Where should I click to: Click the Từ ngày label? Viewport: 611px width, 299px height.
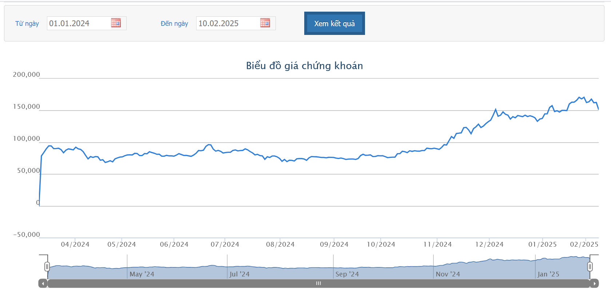tap(27, 24)
